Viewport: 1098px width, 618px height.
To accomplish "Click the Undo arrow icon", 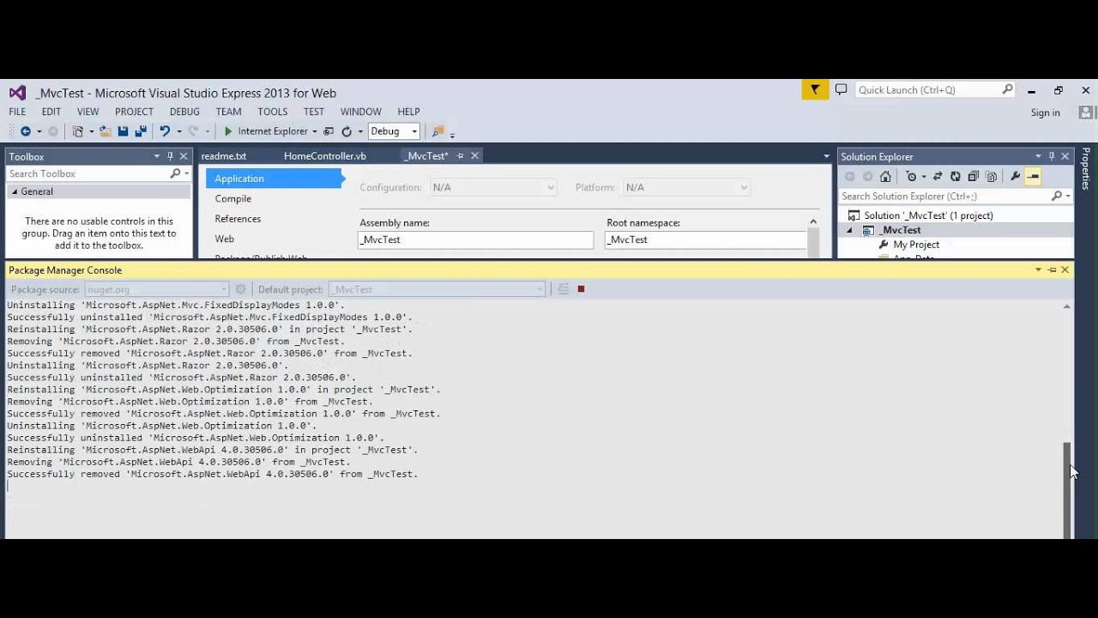I will coord(165,131).
